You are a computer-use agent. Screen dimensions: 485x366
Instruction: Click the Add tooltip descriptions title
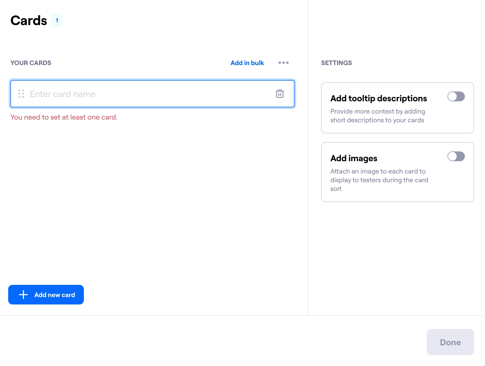pyautogui.click(x=379, y=98)
